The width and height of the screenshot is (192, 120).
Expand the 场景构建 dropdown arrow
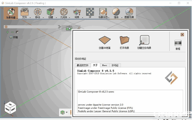coord(17,18)
